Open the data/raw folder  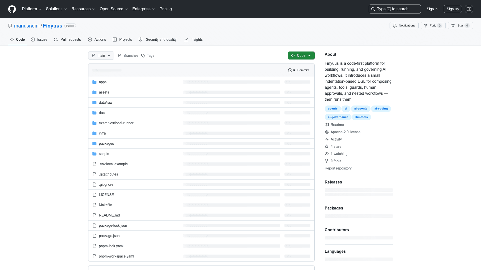point(106,102)
